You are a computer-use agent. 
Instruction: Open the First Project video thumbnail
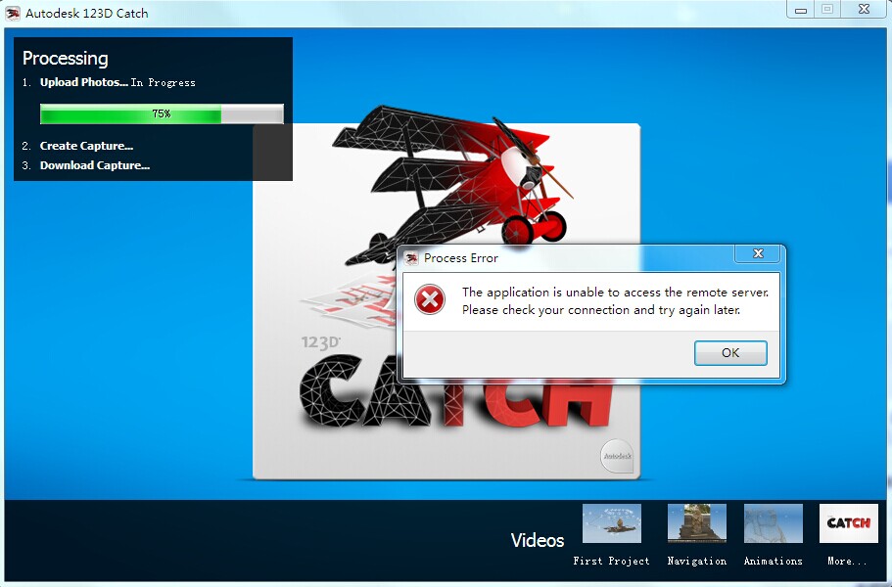(x=612, y=523)
